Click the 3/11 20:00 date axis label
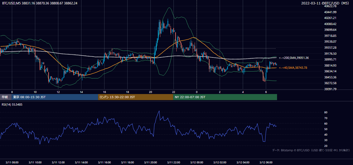Screen dimensions: 353x165 click(x=151, y=163)
